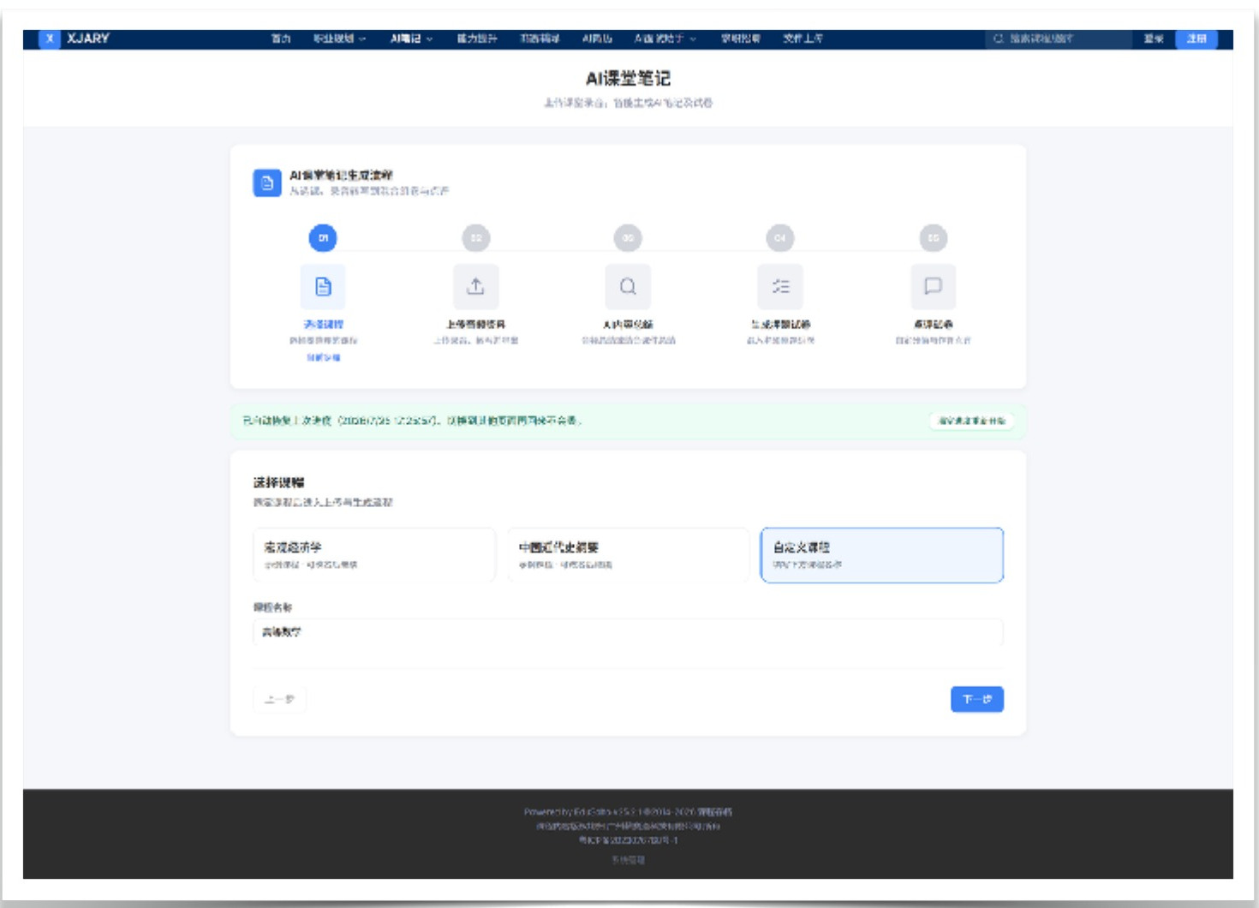Click the clear-progress button in the green banner
1259x908 pixels.
[971, 421]
